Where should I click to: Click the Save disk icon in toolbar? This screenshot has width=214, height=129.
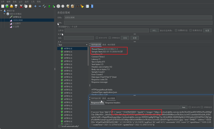tap(16, 6)
